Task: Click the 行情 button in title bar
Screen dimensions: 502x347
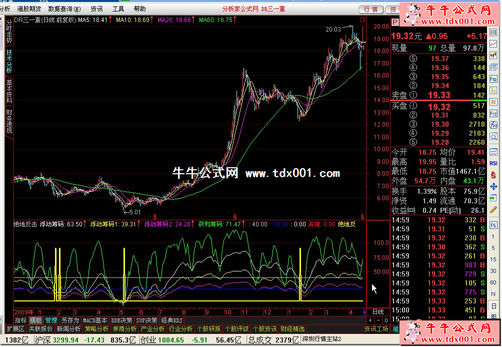Action: point(371,9)
